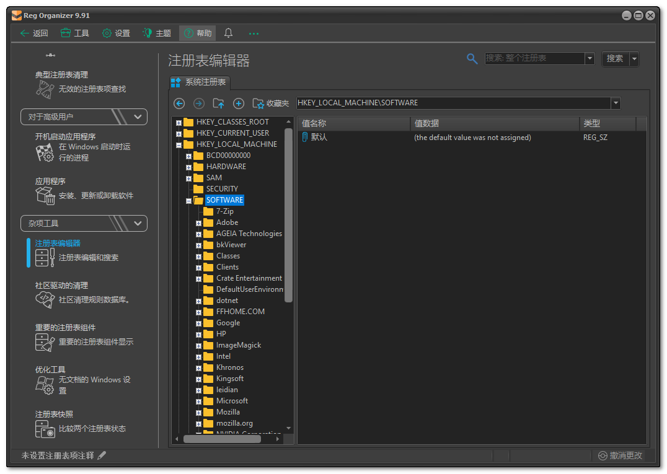
Task: Click the Reg Organizer app logo icon
Action: [17, 15]
